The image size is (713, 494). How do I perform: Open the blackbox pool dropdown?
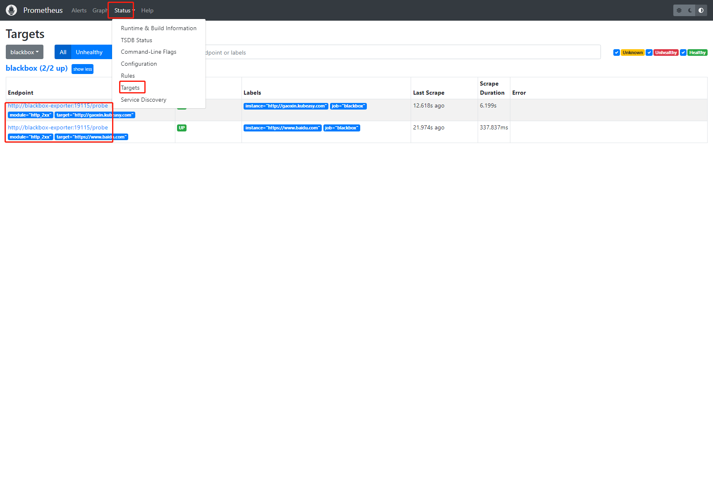(24, 52)
